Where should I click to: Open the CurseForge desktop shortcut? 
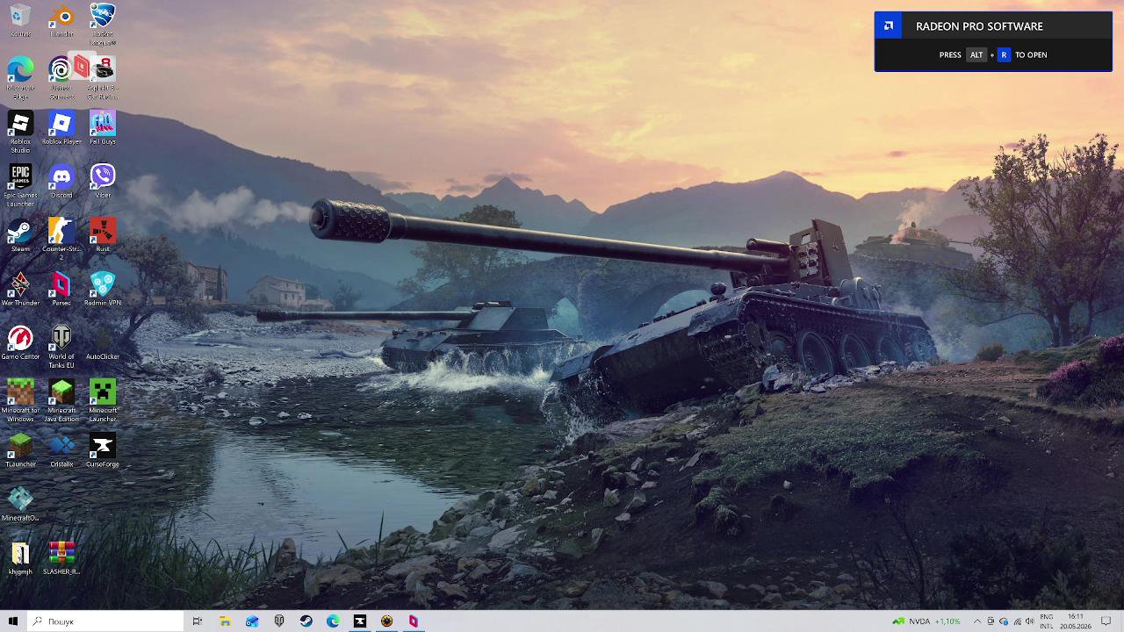103,450
